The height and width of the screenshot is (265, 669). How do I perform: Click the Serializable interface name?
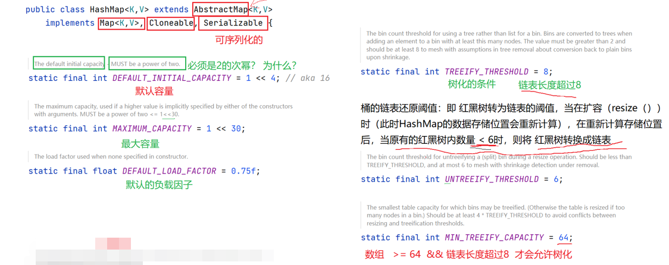pyautogui.click(x=233, y=23)
